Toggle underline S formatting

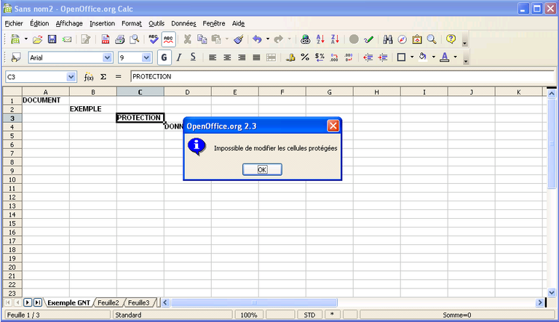click(x=193, y=57)
